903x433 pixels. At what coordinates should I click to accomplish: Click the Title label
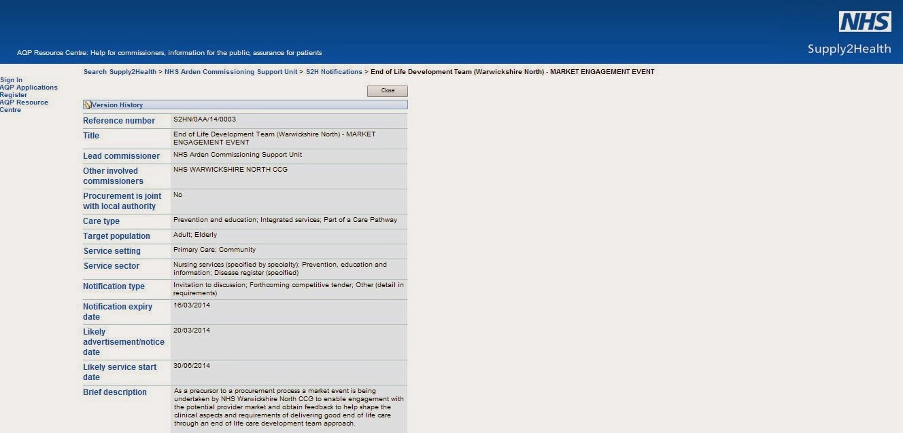point(91,136)
